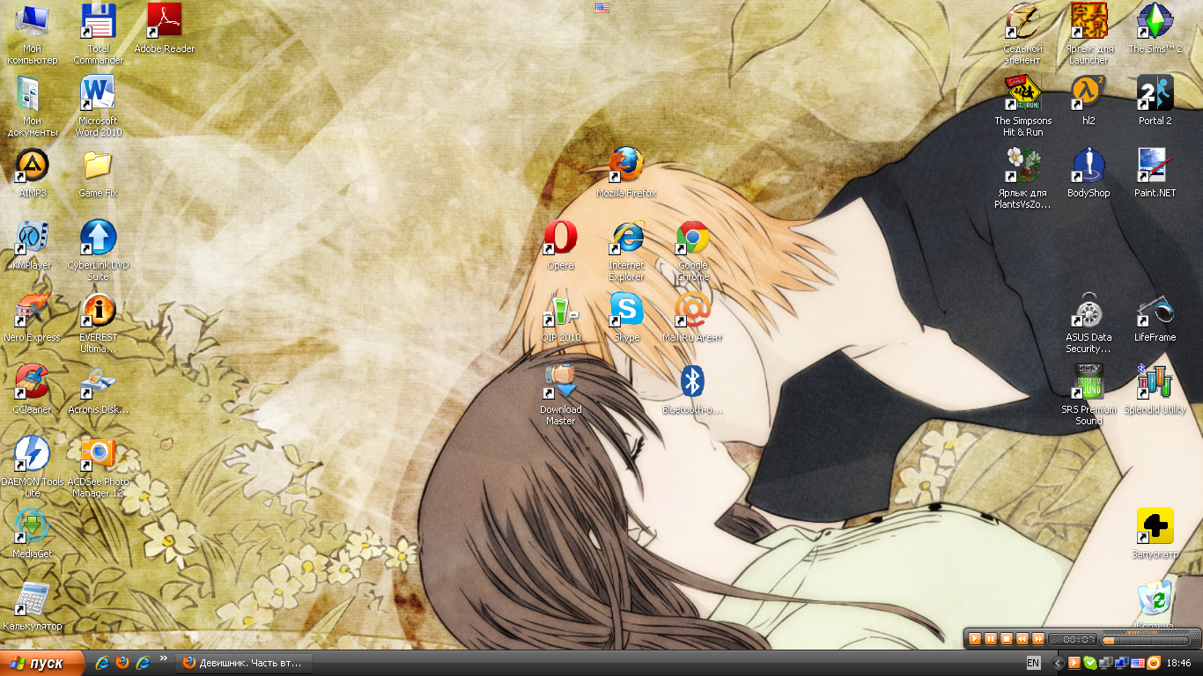Switch the EN language indicator in the taskbar
Screen dimensions: 1203x676
pyautogui.click(x=1033, y=663)
